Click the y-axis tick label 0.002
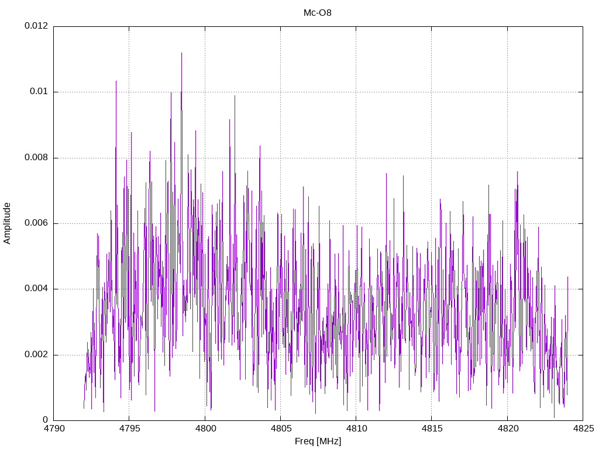The image size is (599, 449). click(36, 355)
